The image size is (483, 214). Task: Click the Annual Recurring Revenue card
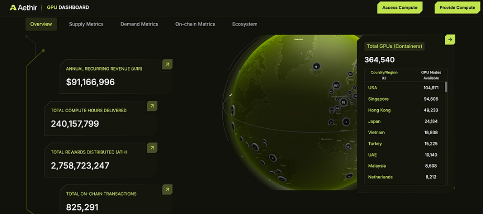(116, 76)
